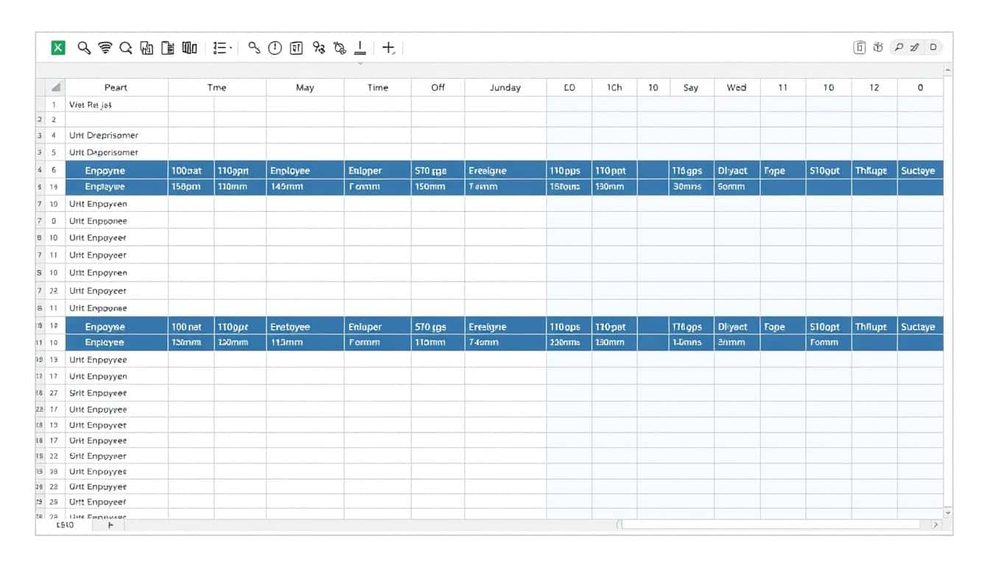Open the bulleted list dropdown
The width and height of the screenshot is (990, 565).
tap(222, 48)
